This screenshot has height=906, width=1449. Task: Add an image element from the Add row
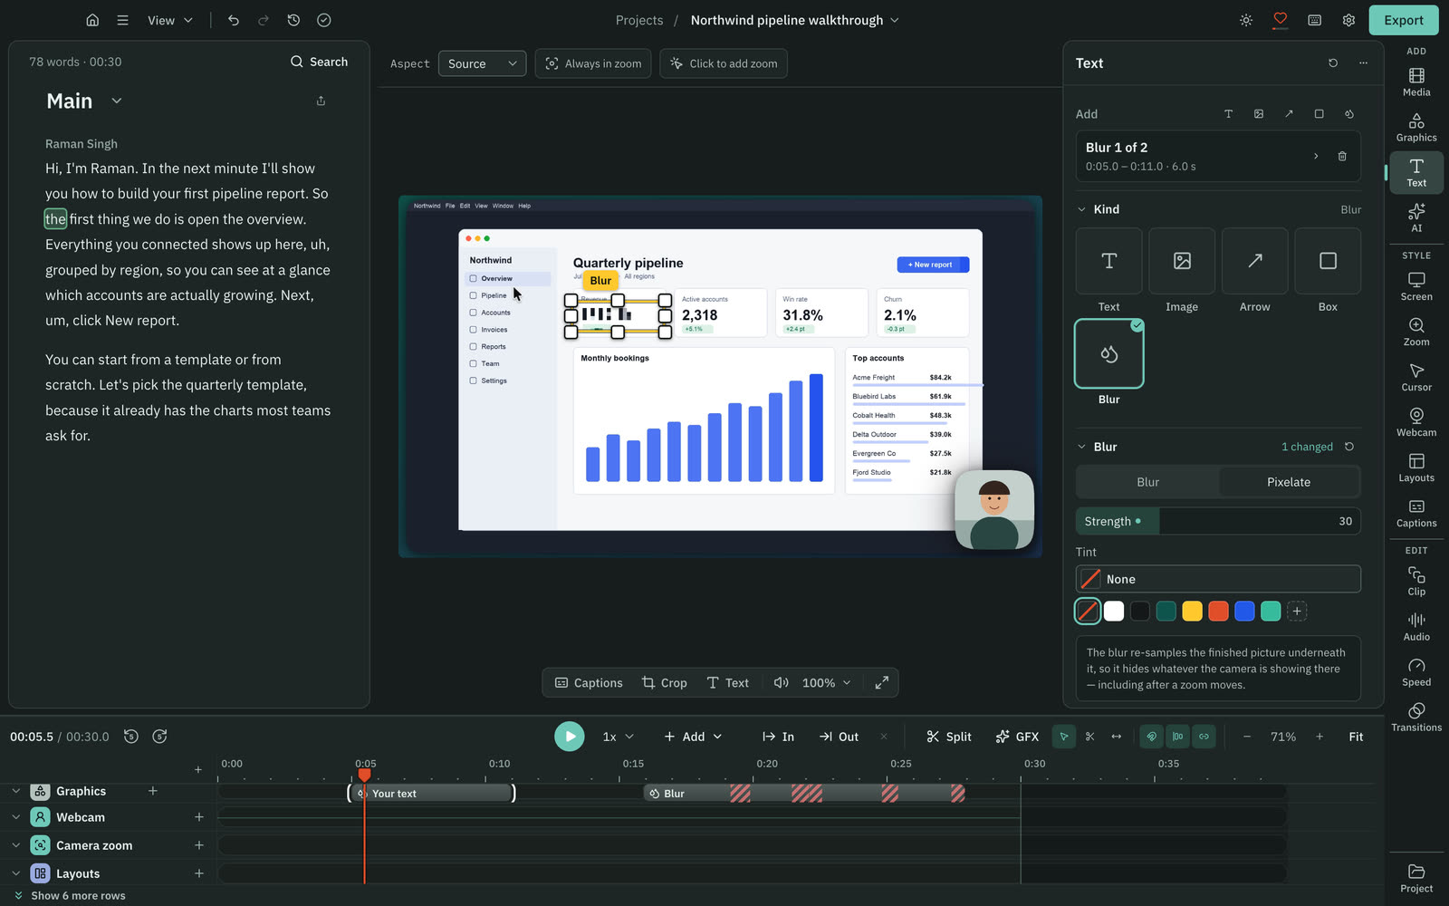pos(1259,114)
